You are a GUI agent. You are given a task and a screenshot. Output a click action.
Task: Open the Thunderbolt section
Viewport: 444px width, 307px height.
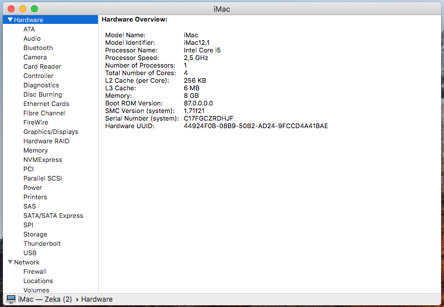pos(42,244)
